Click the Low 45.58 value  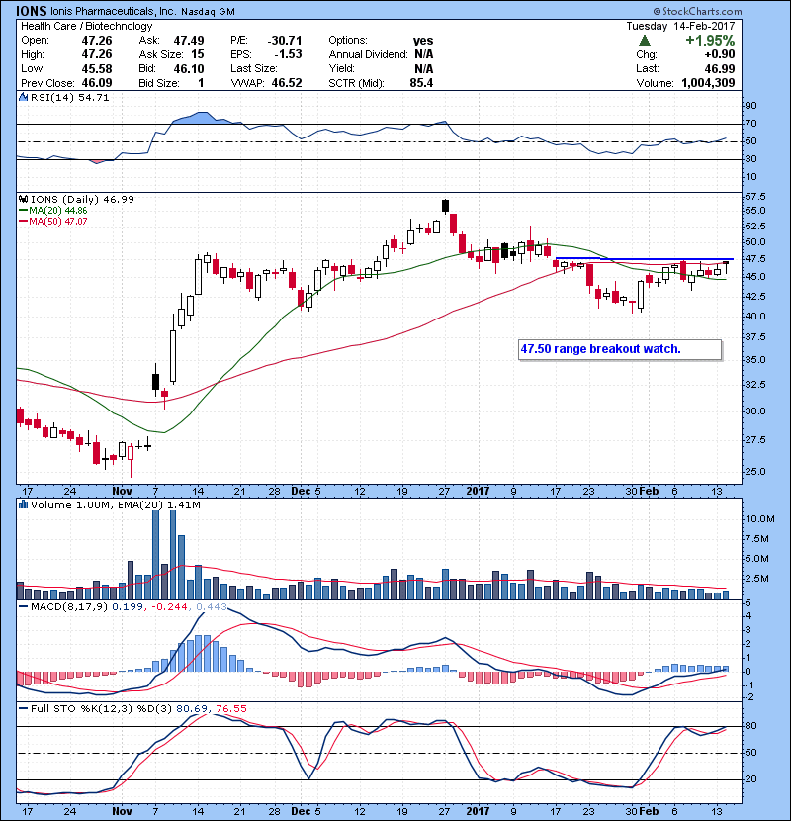pyautogui.click(x=97, y=68)
